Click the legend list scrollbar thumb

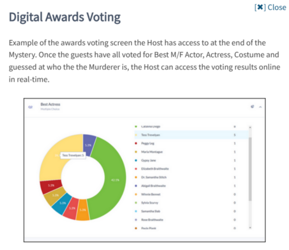point(249,169)
